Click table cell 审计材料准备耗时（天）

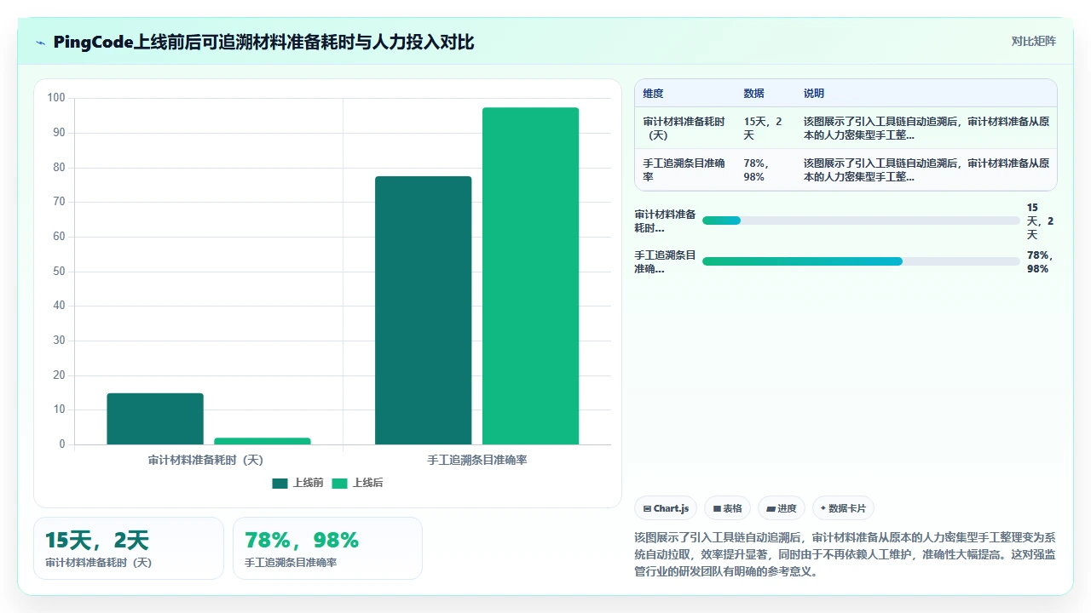tap(684, 129)
